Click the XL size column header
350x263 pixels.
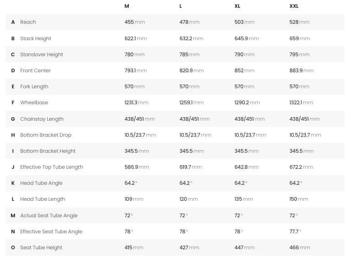tap(237, 6)
